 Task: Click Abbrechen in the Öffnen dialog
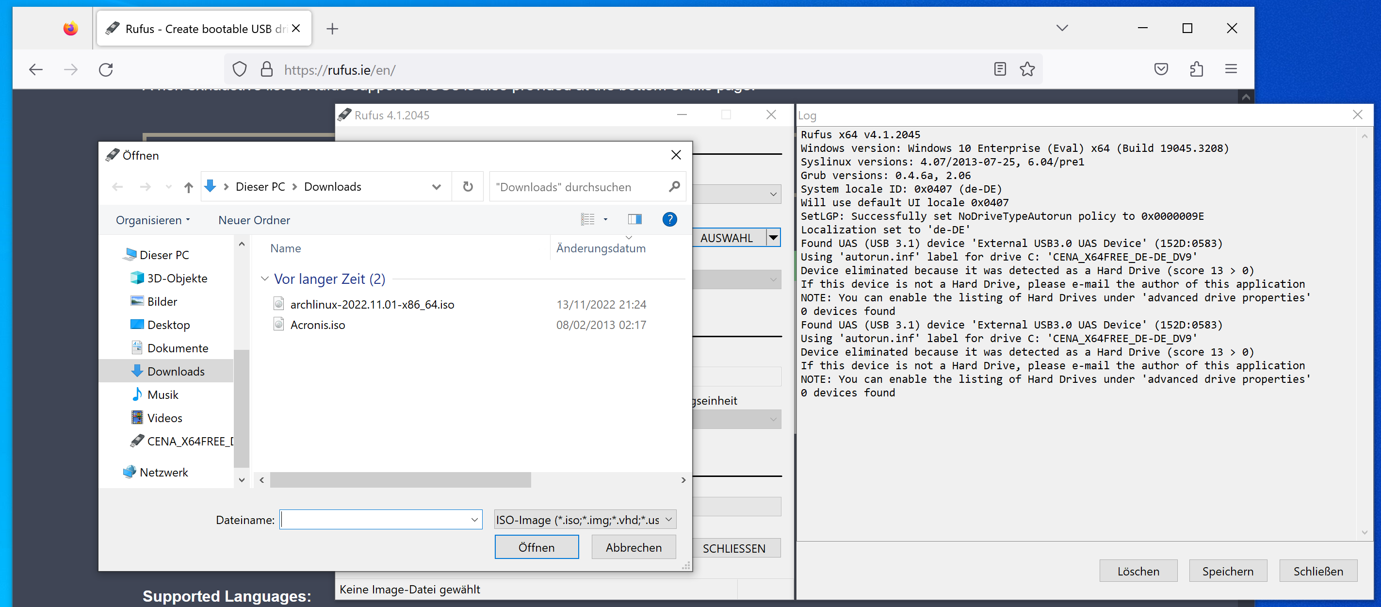[x=633, y=547]
